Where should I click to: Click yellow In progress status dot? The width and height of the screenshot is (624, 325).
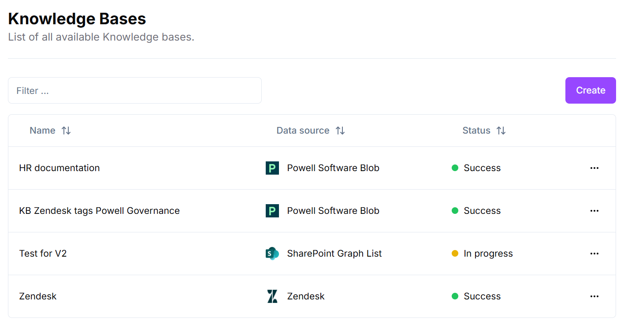click(x=455, y=254)
